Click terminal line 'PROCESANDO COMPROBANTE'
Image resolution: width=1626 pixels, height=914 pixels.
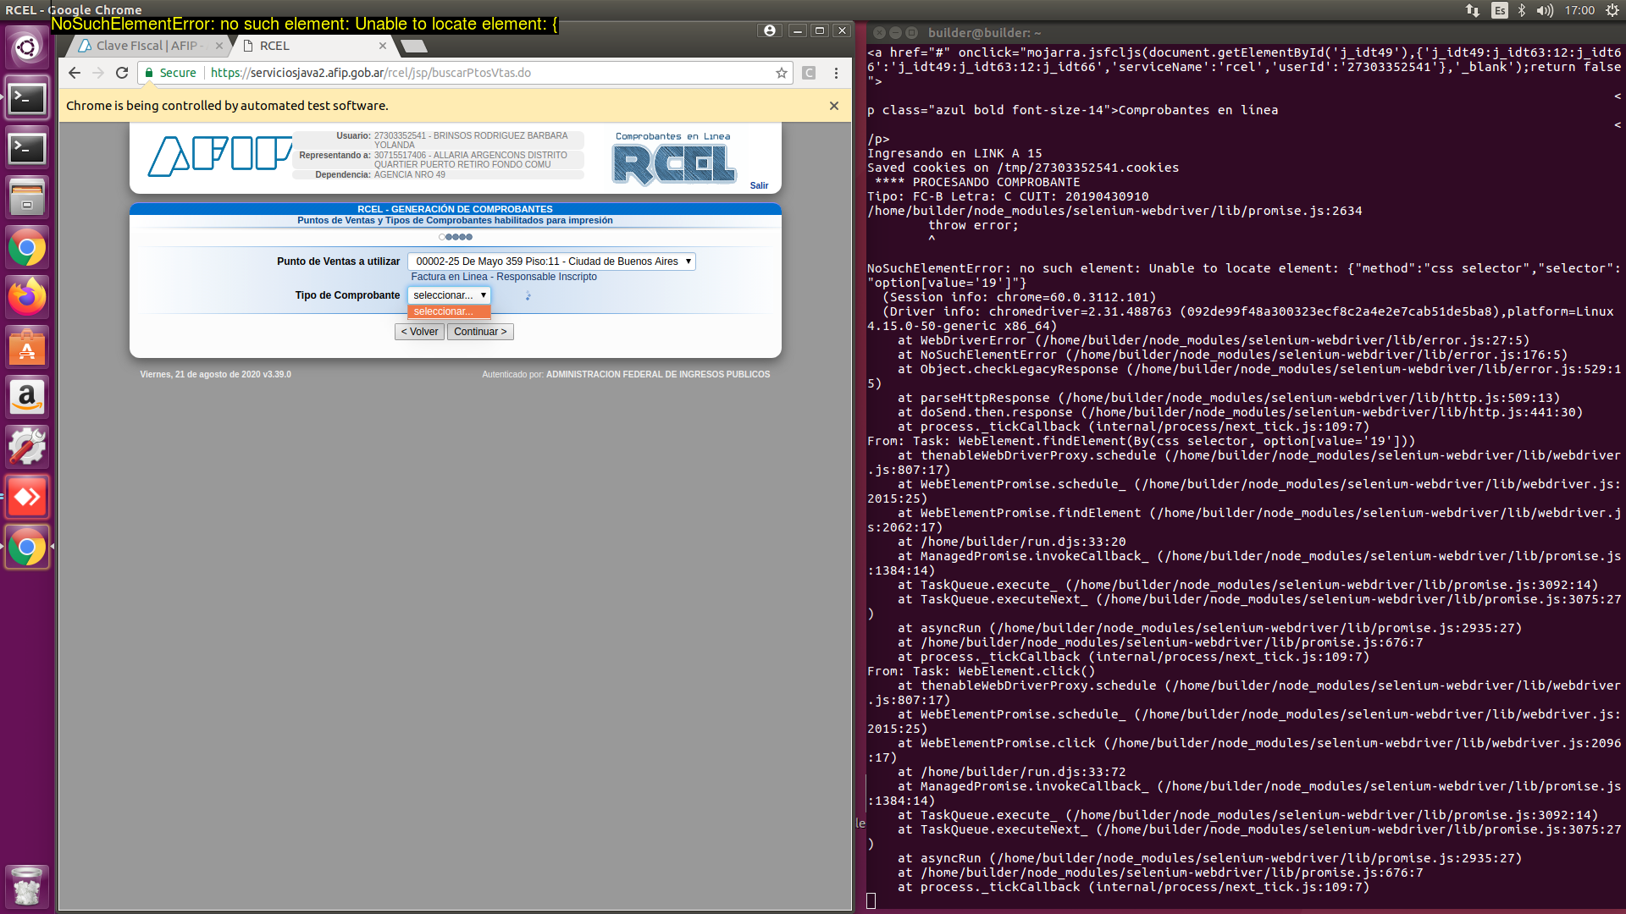996,182
